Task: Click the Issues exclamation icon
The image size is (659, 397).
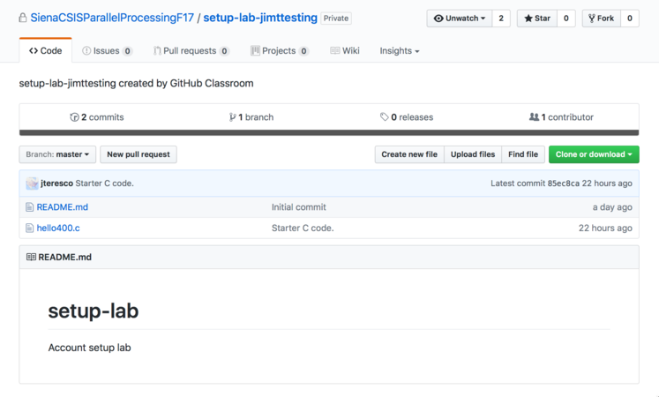Action: pyautogui.click(x=86, y=51)
